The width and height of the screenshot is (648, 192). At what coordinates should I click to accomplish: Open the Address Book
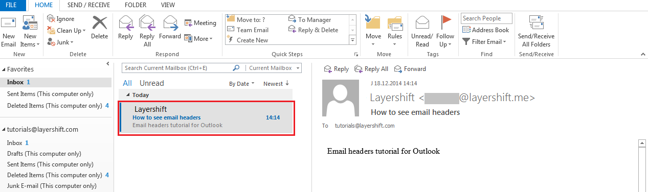point(486,30)
